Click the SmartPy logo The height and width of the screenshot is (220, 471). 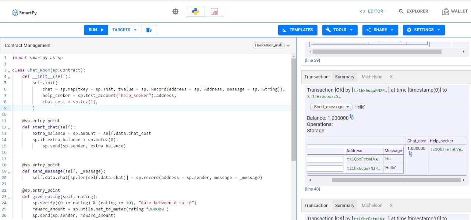[x=24, y=13]
